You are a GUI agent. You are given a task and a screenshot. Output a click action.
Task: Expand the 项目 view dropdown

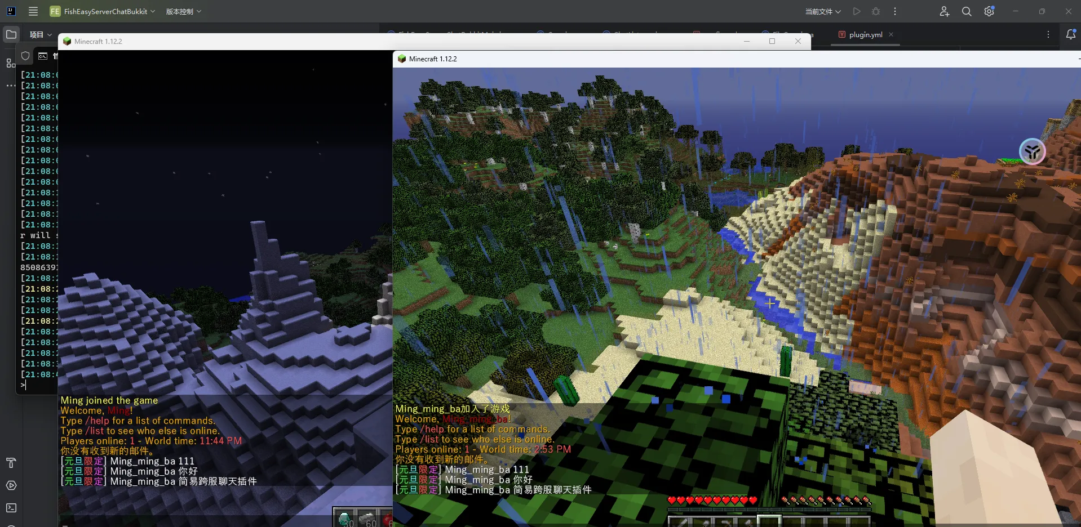41,34
